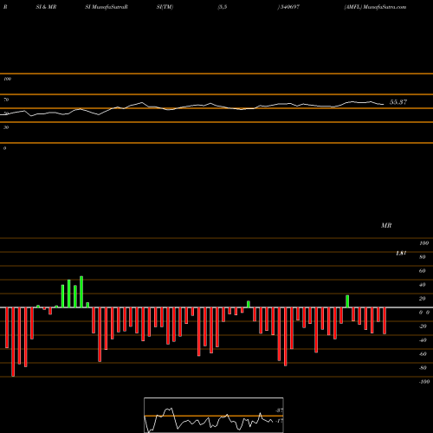The image size is (433, 433).
Task: Click the 549697 code in header
Action: tap(290, 7)
